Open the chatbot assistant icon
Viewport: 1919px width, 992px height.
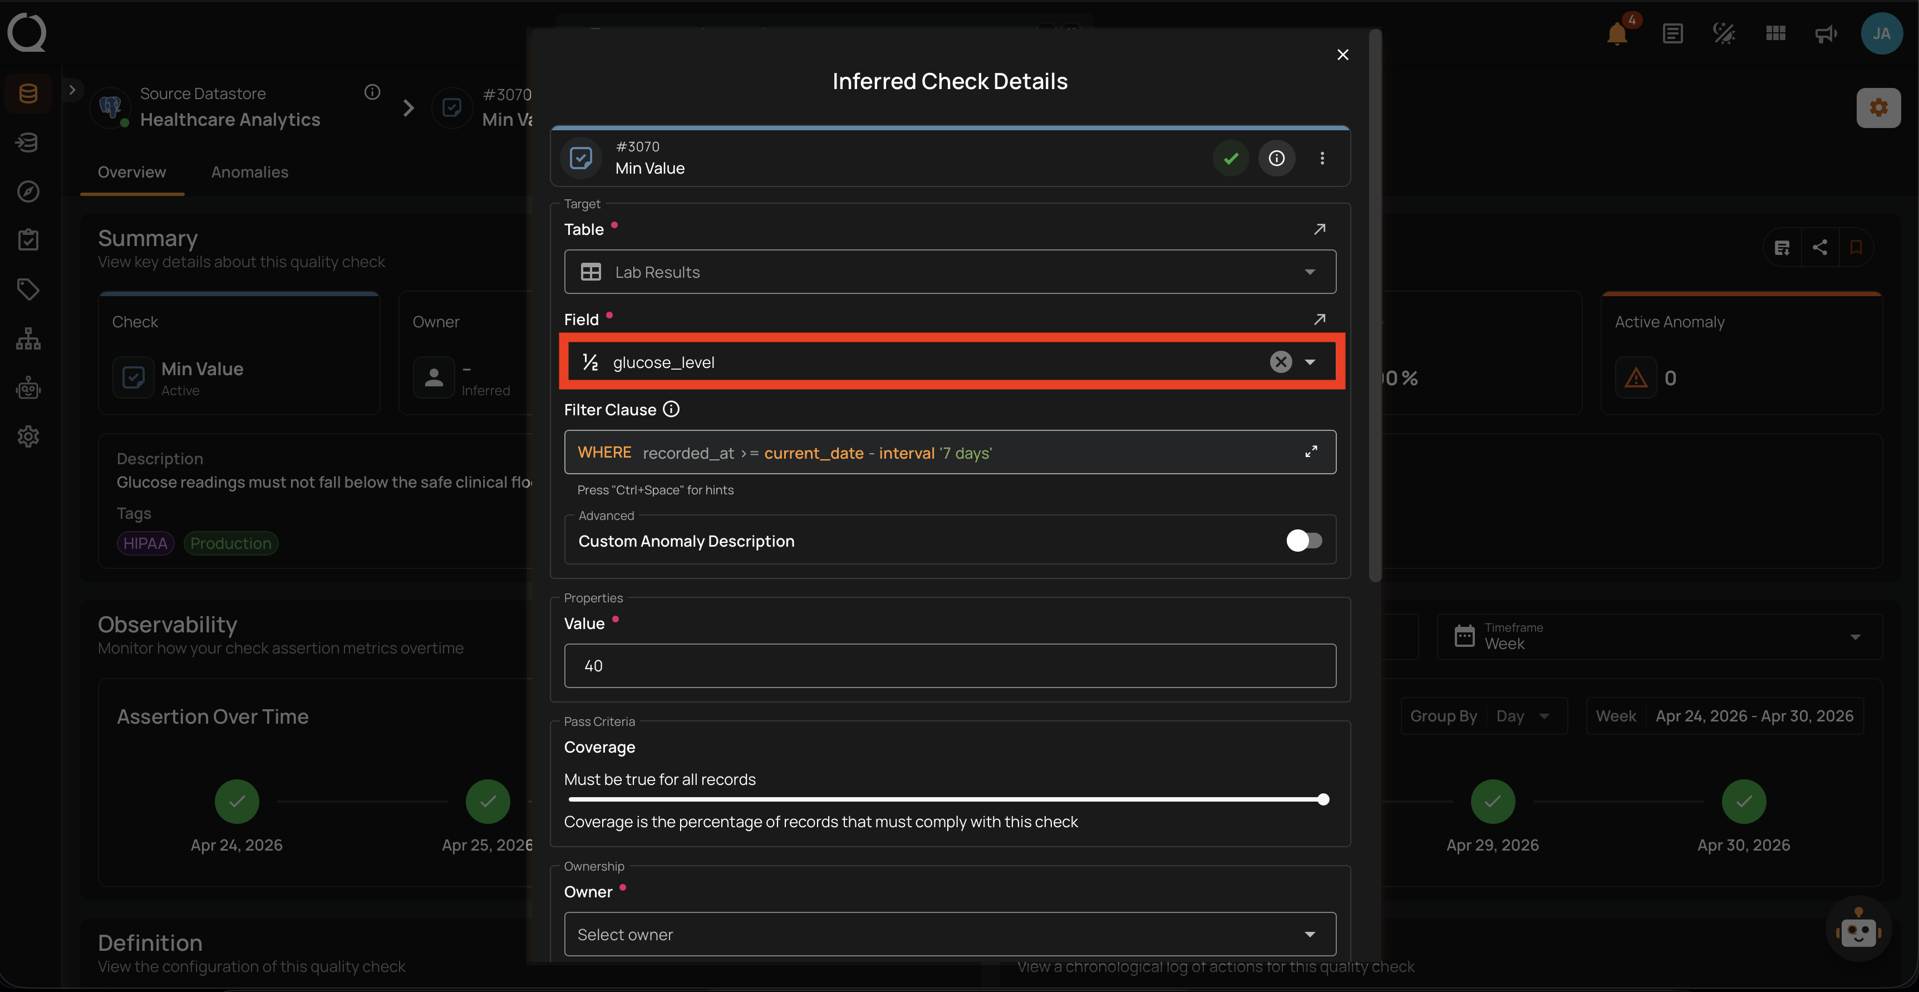click(x=1858, y=930)
